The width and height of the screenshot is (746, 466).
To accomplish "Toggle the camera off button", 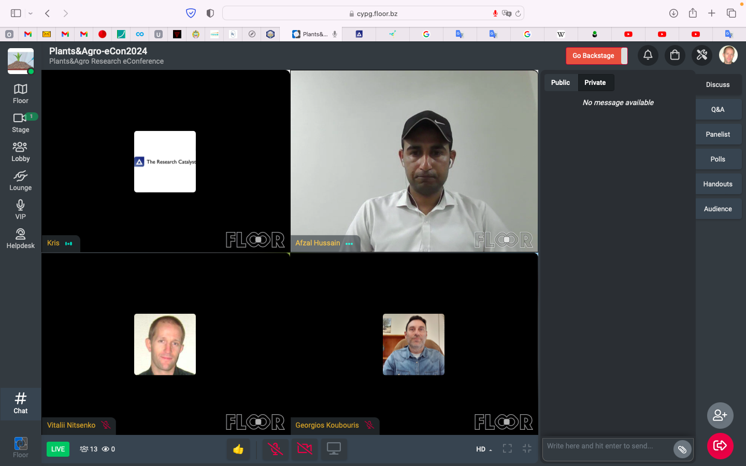I will 305,449.
